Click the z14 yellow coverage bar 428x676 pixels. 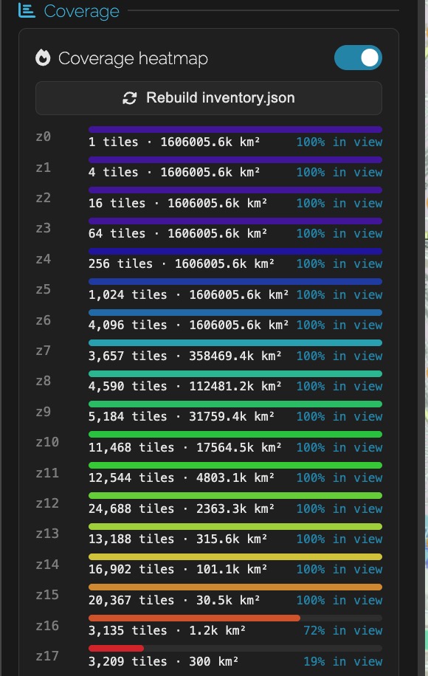click(235, 556)
